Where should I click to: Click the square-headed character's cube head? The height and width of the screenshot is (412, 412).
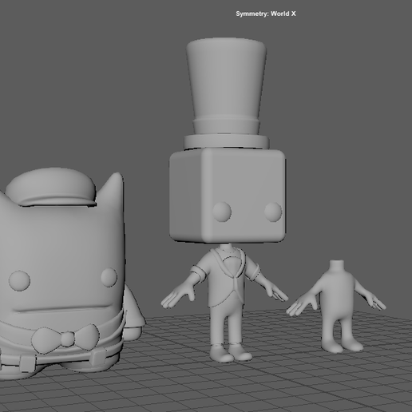[x=228, y=196]
